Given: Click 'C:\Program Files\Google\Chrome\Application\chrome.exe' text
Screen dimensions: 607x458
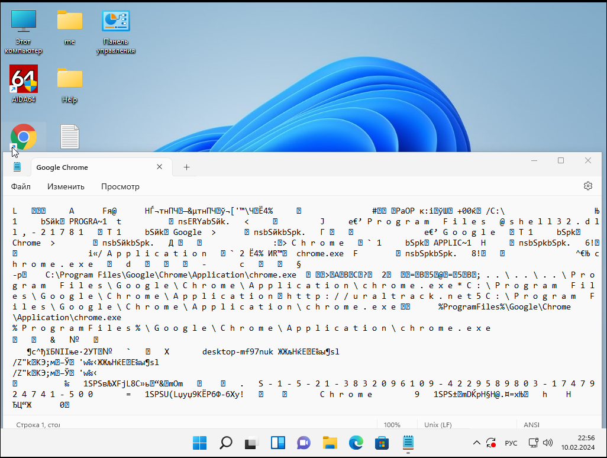Looking at the screenshot, I should (x=171, y=275).
